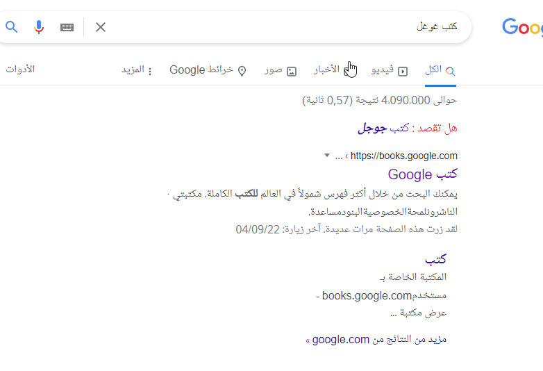Open the صور images results tab
543x371 pixels.
(x=280, y=70)
